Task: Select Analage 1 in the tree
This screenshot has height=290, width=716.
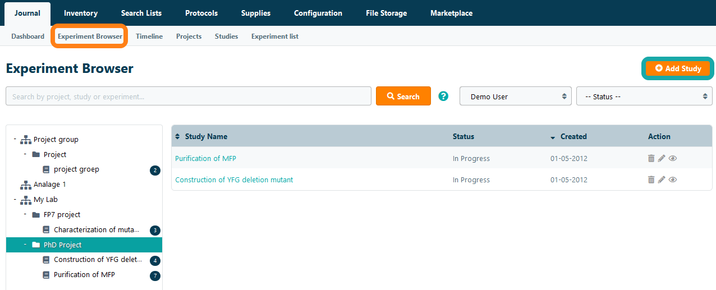Action: pos(49,185)
